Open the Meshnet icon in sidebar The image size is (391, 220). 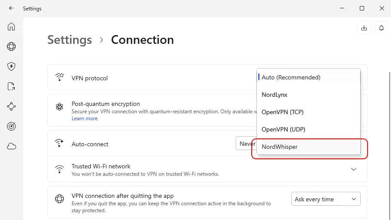point(11,106)
